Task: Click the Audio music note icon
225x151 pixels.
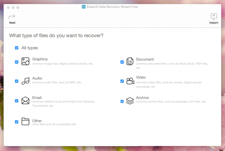Action: pos(26,81)
